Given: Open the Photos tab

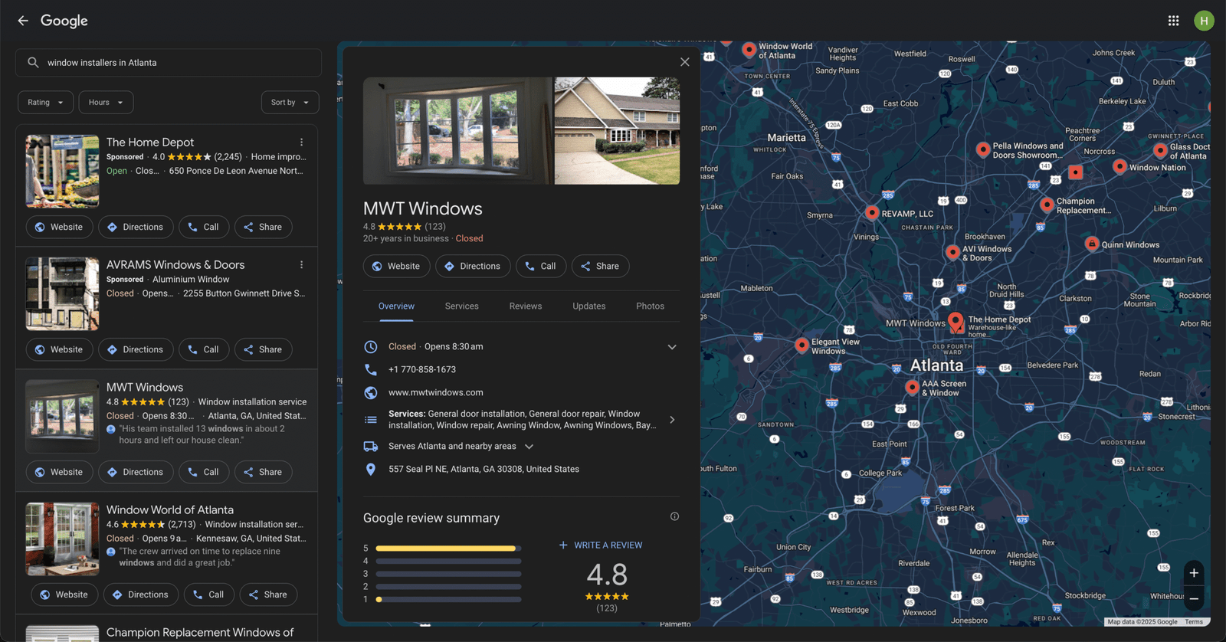Looking at the screenshot, I should (x=651, y=306).
